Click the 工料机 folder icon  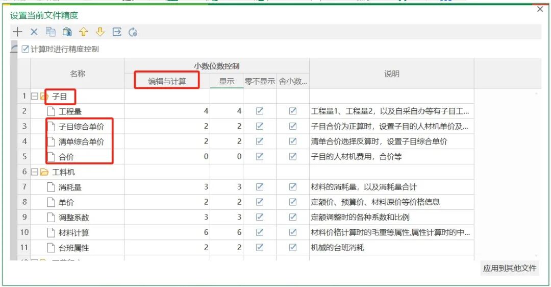[x=44, y=172]
